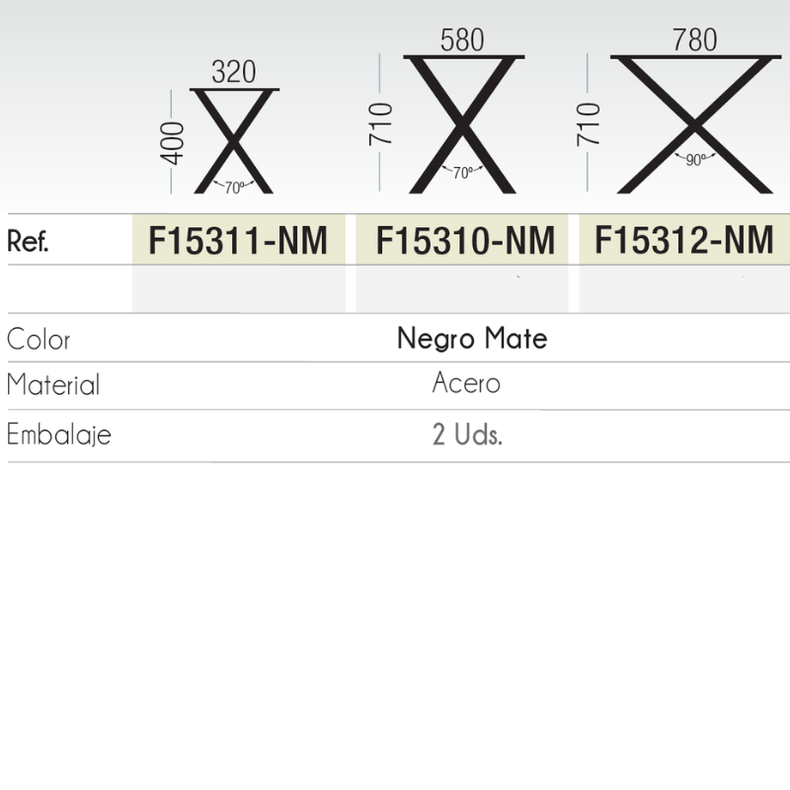Screen dimensions: 790x790
Task: Click the "Ref." row label
Action: pos(30,242)
